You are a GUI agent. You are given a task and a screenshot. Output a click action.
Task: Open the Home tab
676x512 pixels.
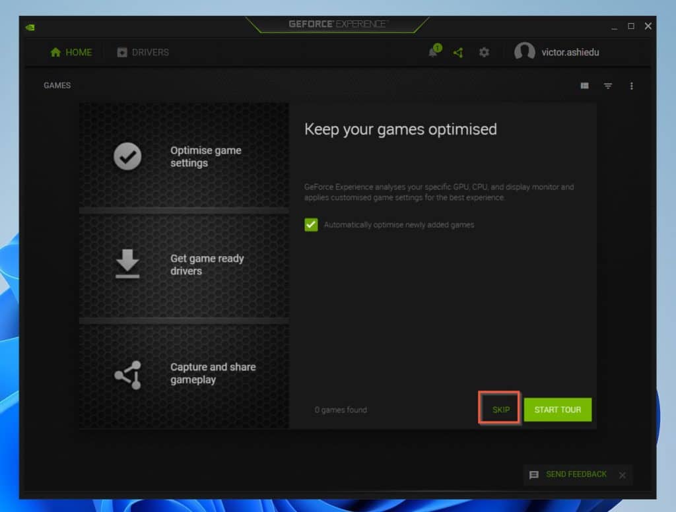pos(71,52)
